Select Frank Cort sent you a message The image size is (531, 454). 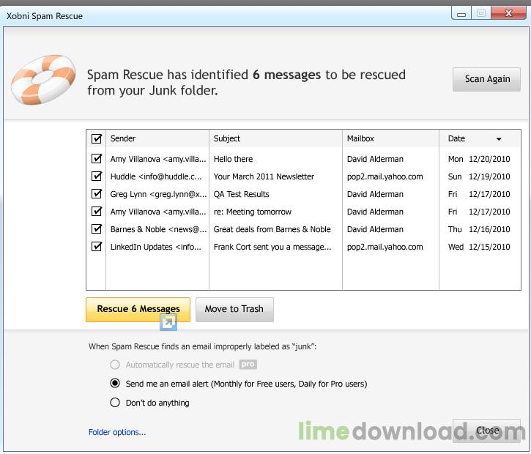[272, 247]
